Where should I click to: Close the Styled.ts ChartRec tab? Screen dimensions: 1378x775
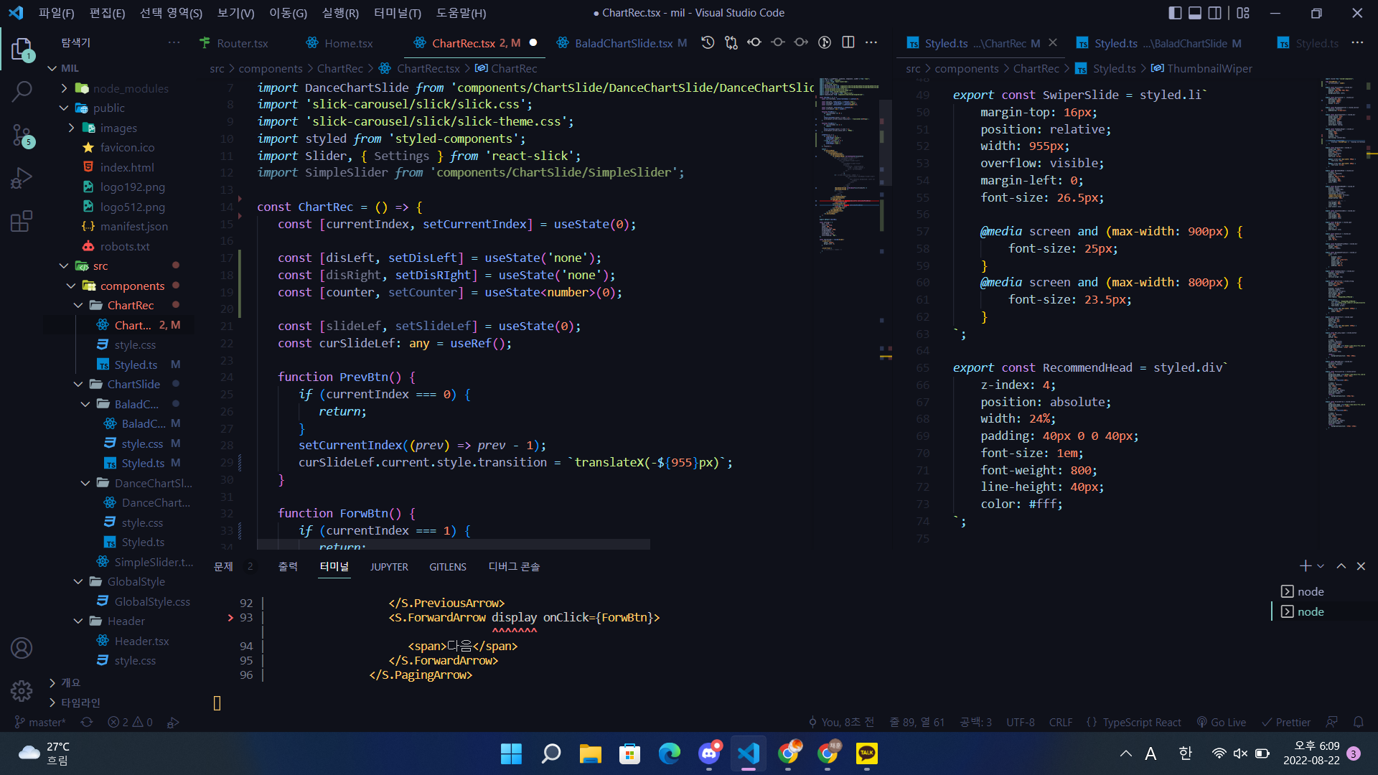click(1053, 42)
